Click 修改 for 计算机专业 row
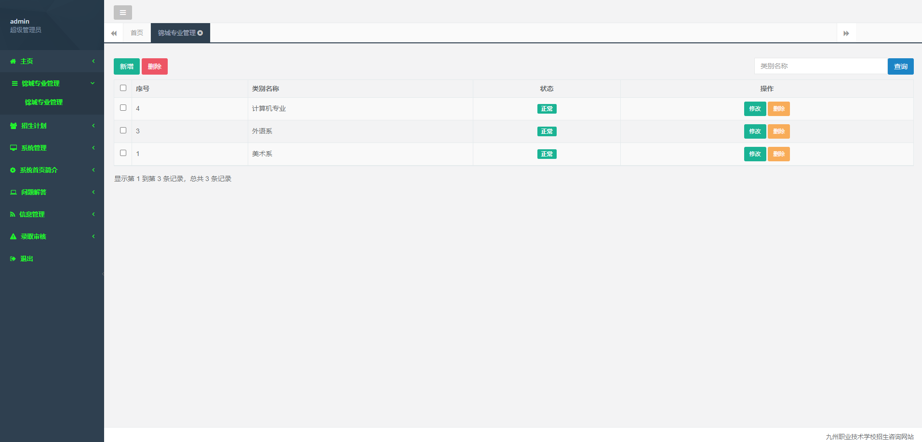Viewport: 922px width, 442px height. pos(755,109)
